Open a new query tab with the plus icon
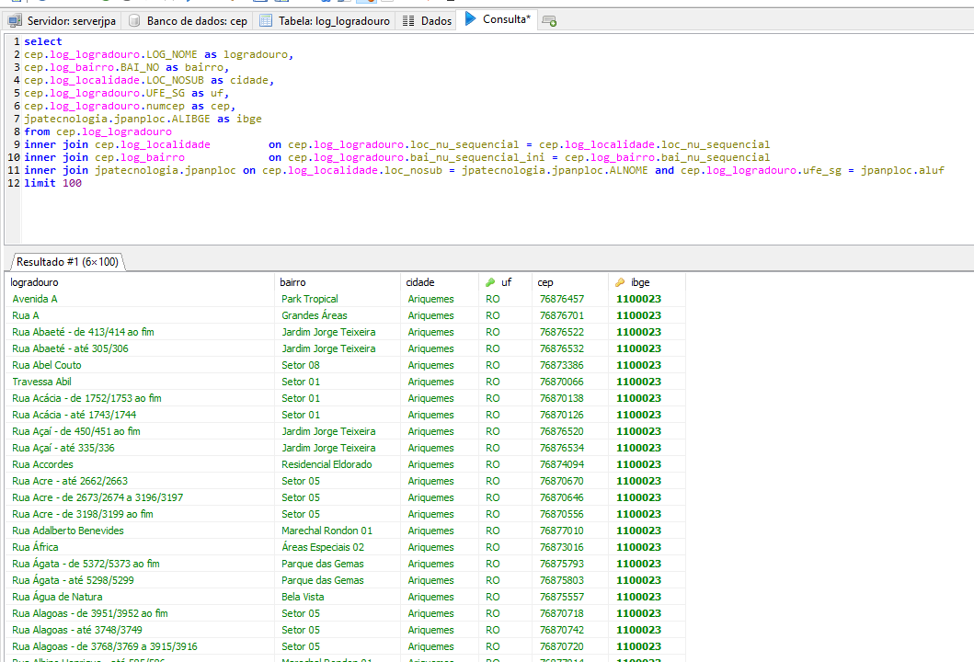974x662 pixels. (549, 20)
